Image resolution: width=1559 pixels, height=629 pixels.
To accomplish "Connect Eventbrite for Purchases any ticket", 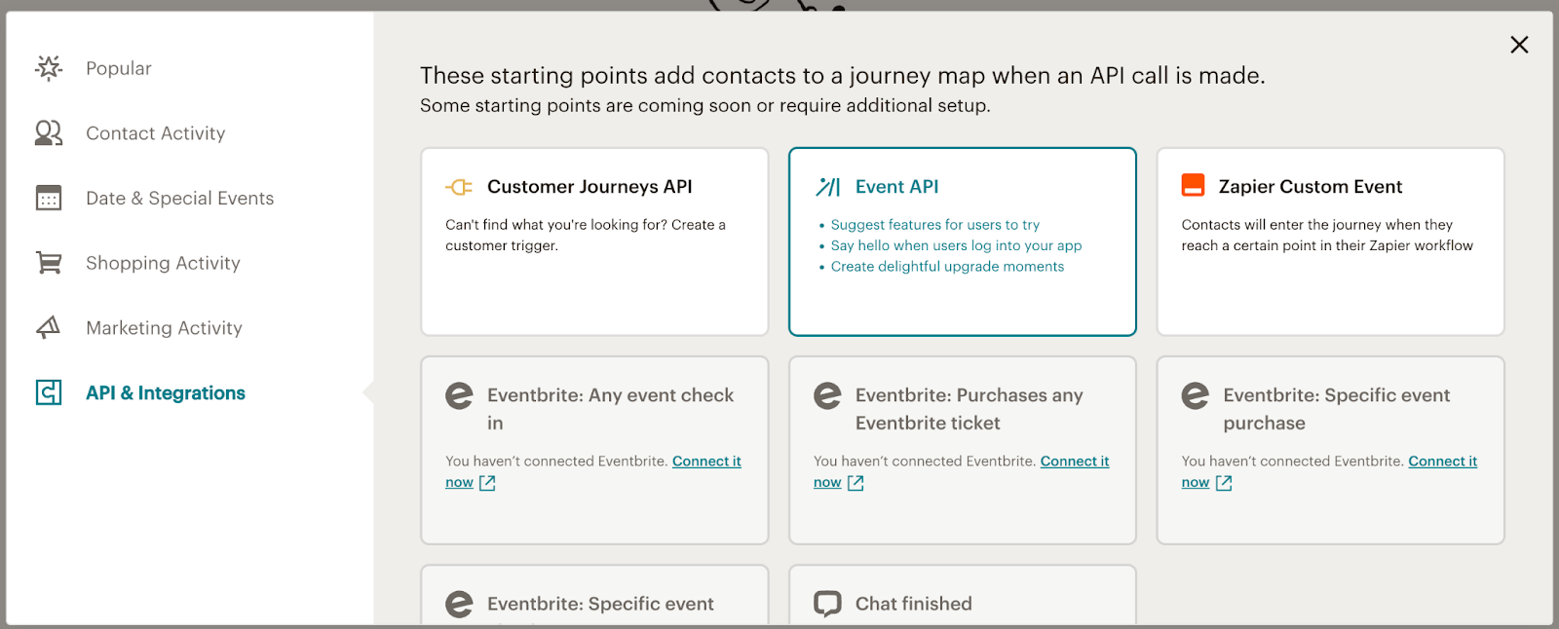I will 1074,462.
